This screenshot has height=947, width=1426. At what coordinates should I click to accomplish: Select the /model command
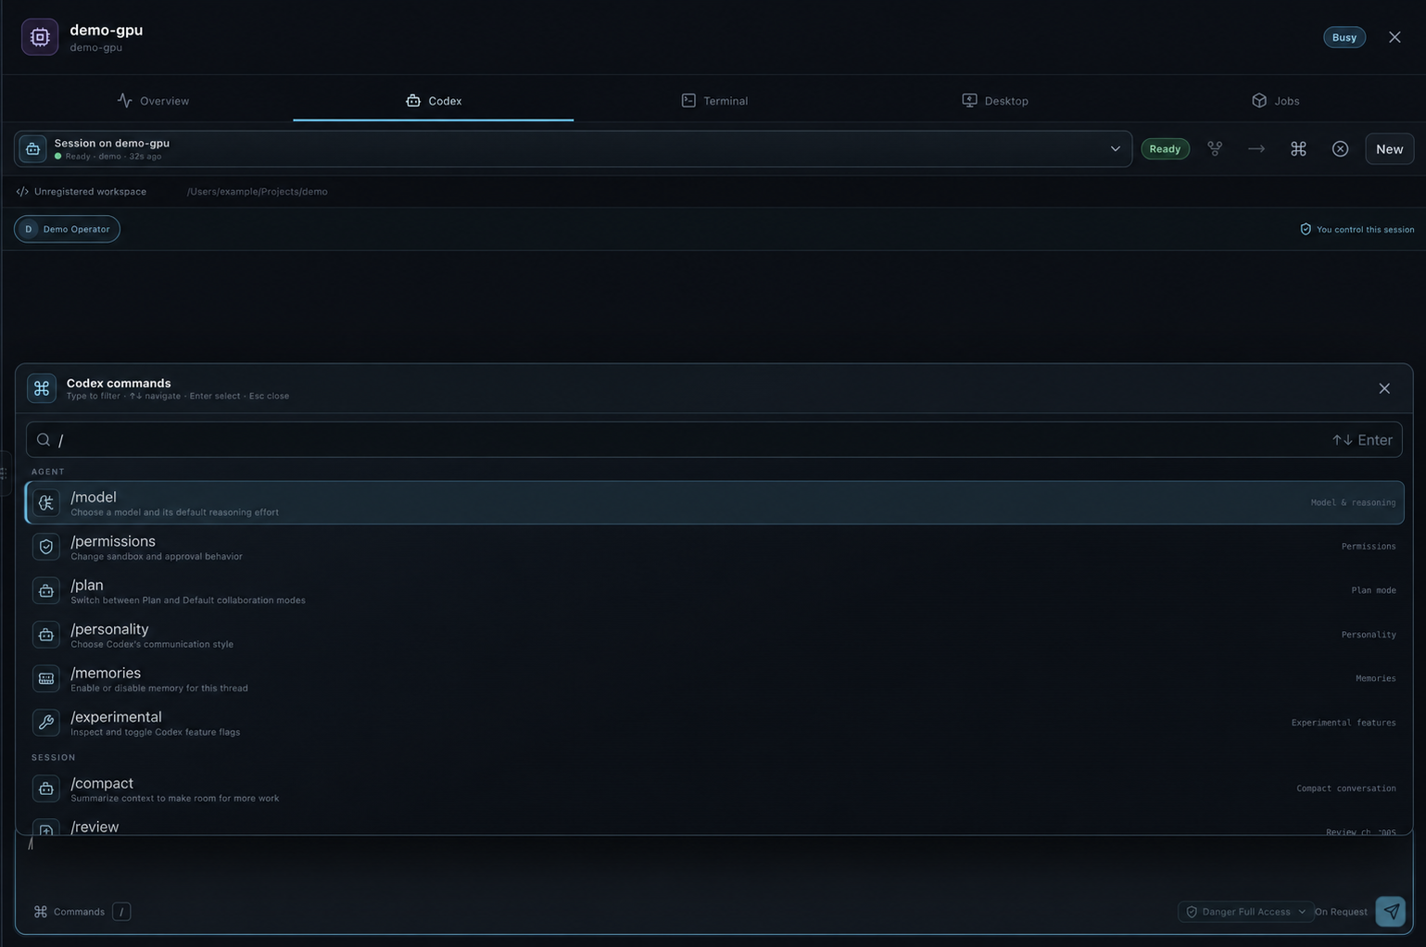(x=714, y=503)
